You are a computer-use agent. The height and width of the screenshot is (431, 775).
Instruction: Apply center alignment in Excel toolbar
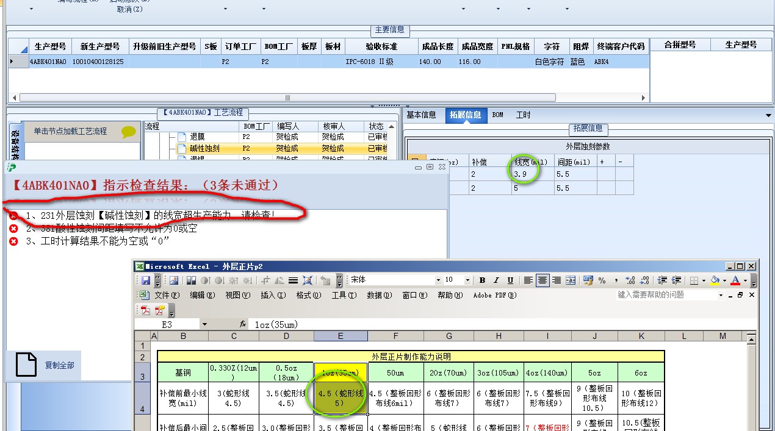pyautogui.click(x=542, y=280)
